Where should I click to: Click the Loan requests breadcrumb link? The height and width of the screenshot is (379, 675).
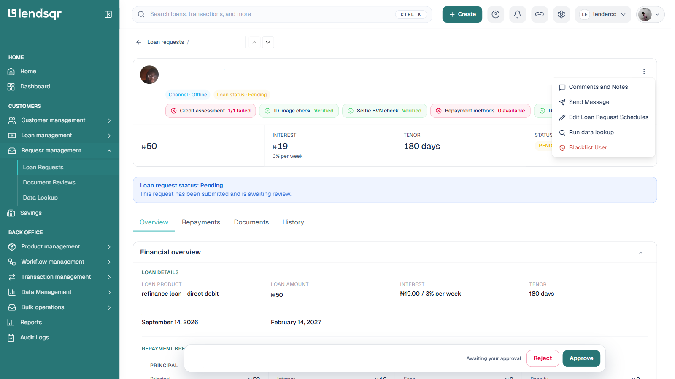point(165,42)
